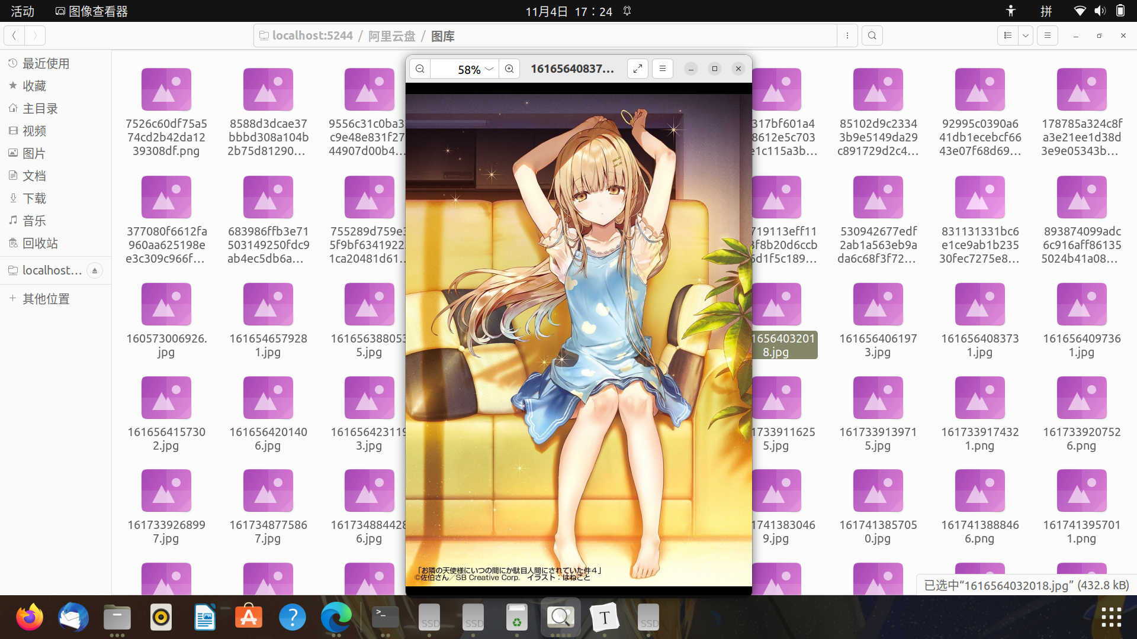Select file 893874099adc6c916aff86135…
The width and height of the screenshot is (1137, 639).
coord(1082,220)
